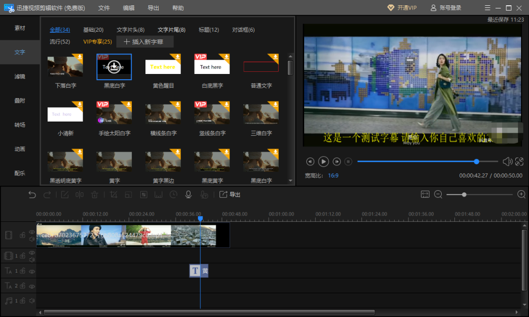Open the 文件 menu

coord(104,8)
